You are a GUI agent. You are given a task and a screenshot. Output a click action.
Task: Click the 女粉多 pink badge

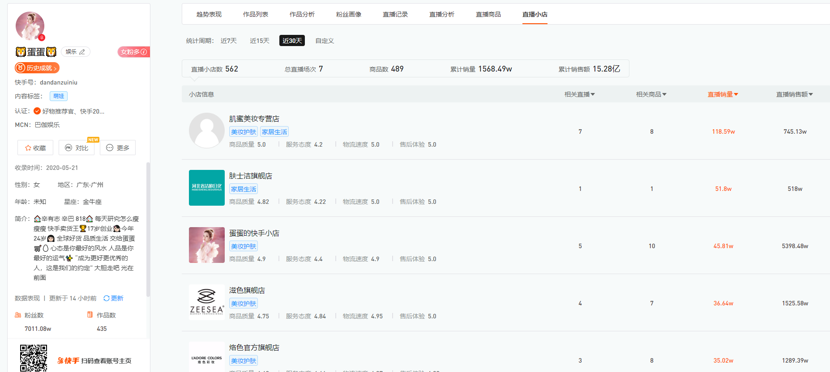coord(134,52)
